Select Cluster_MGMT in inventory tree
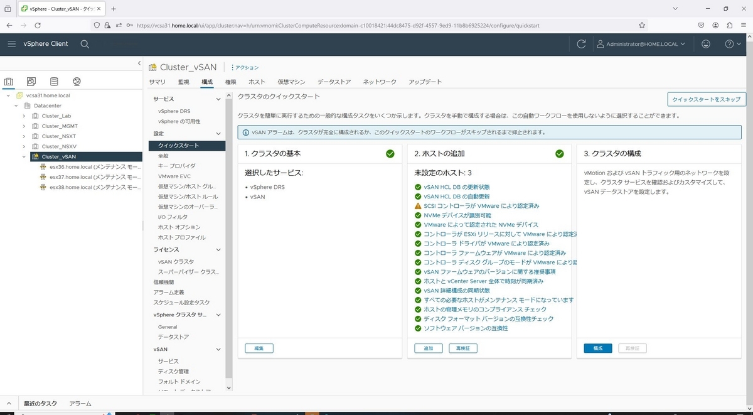The height and width of the screenshot is (415, 753). [x=60, y=126]
